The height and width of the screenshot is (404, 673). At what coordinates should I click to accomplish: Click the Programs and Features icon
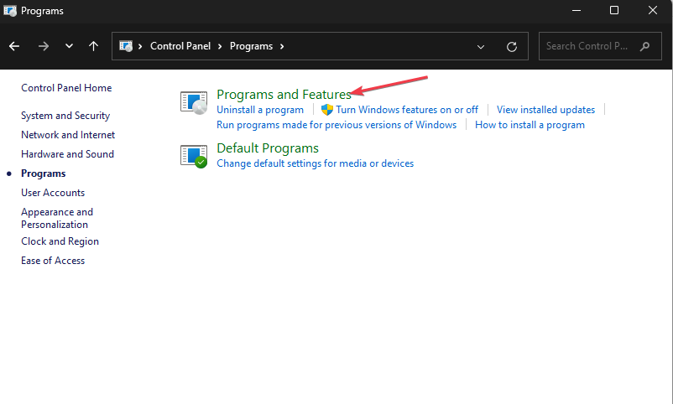(x=194, y=103)
